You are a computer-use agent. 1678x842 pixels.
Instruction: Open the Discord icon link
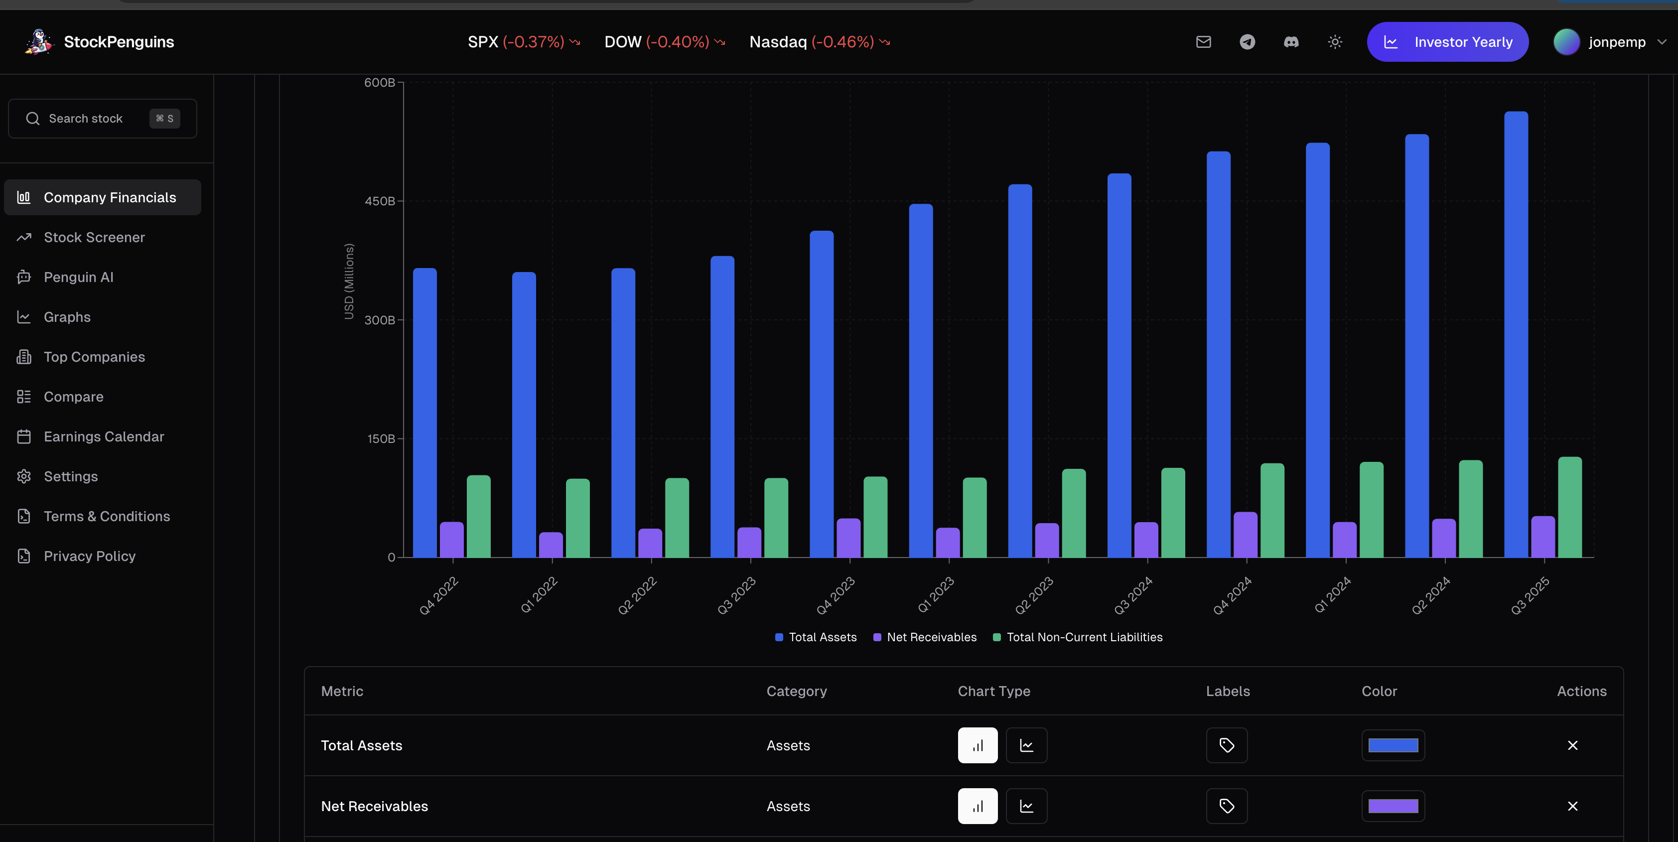1290,42
